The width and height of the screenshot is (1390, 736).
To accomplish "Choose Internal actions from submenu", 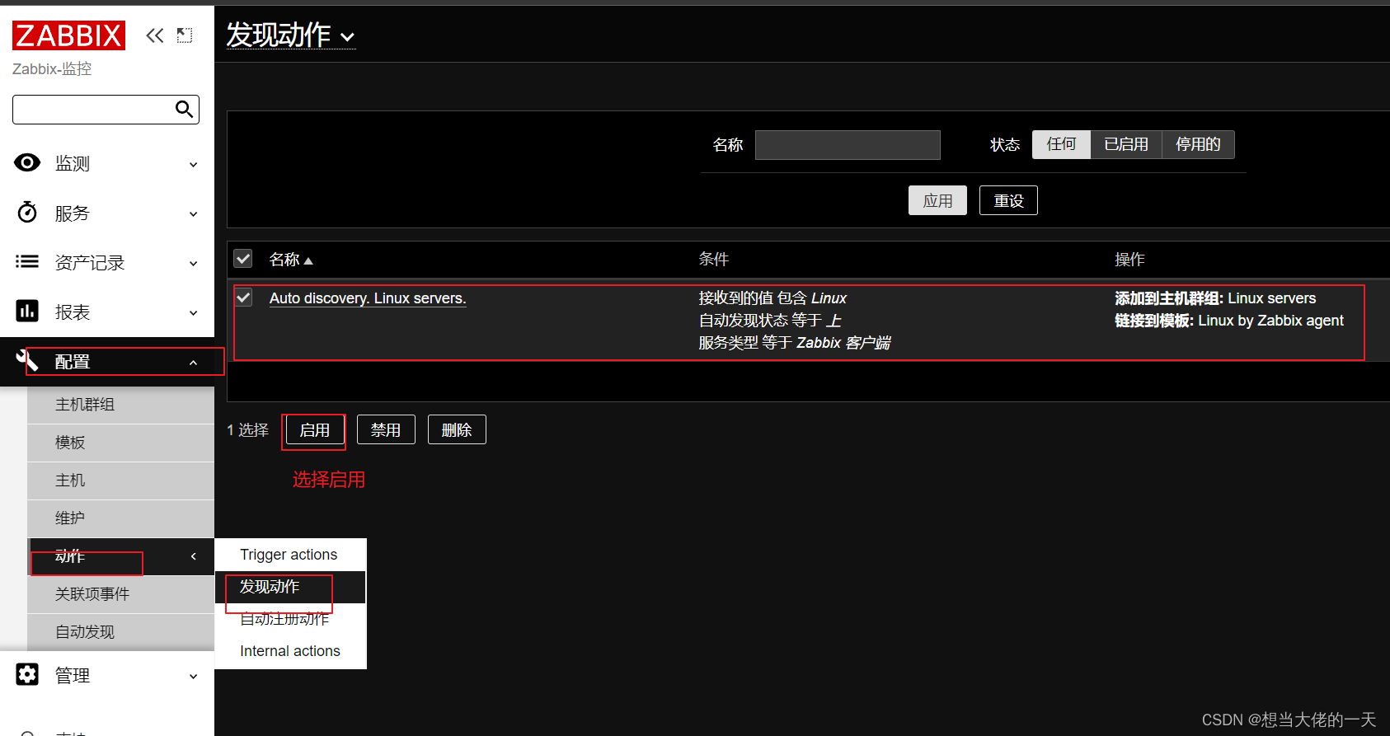I will [290, 651].
